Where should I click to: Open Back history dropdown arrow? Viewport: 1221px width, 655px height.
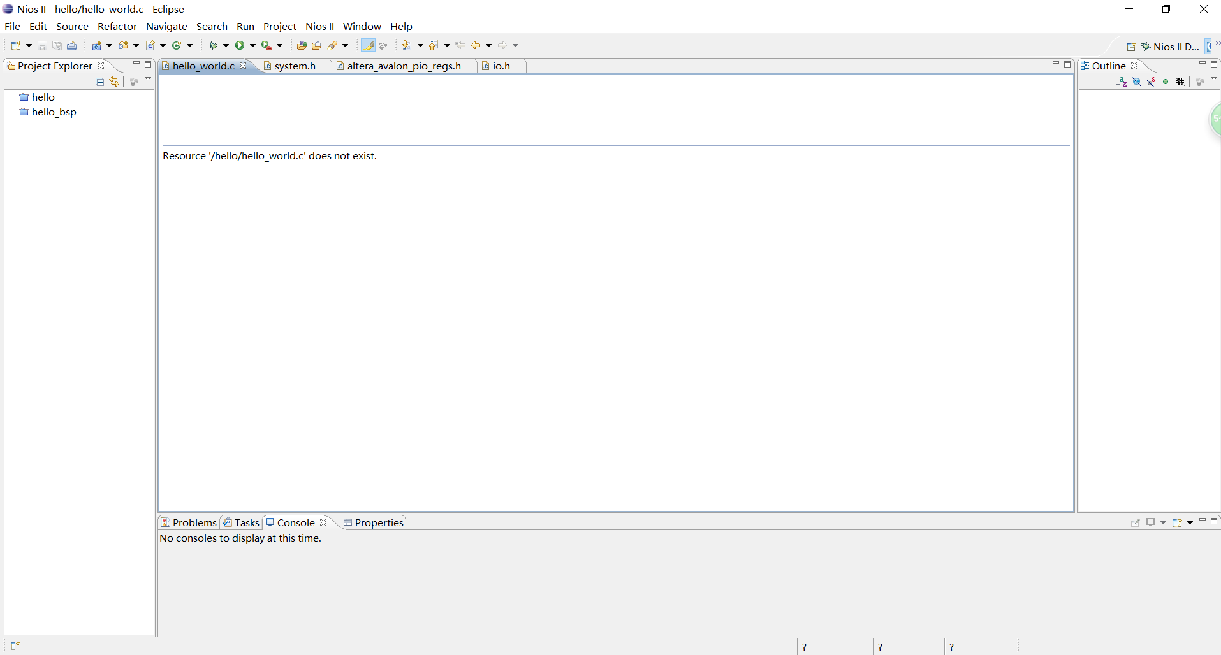pos(489,45)
